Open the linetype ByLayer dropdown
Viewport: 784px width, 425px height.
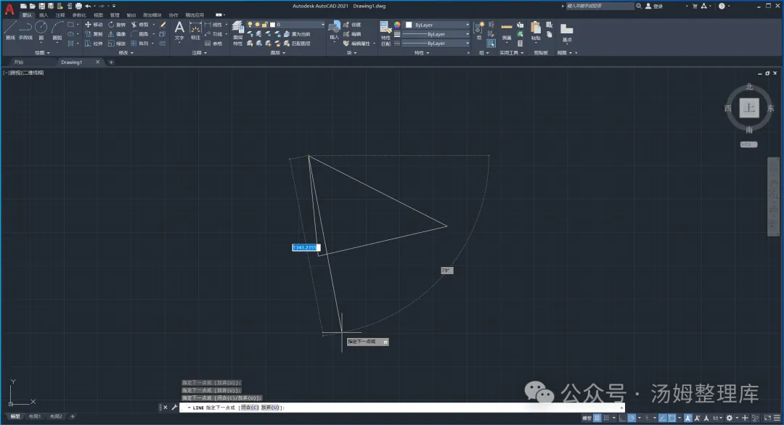(436, 44)
